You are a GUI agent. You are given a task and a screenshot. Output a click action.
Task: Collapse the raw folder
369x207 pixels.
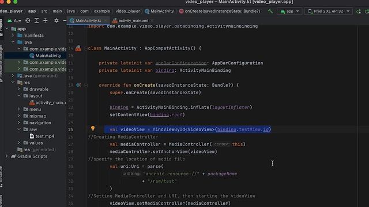click(19, 129)
